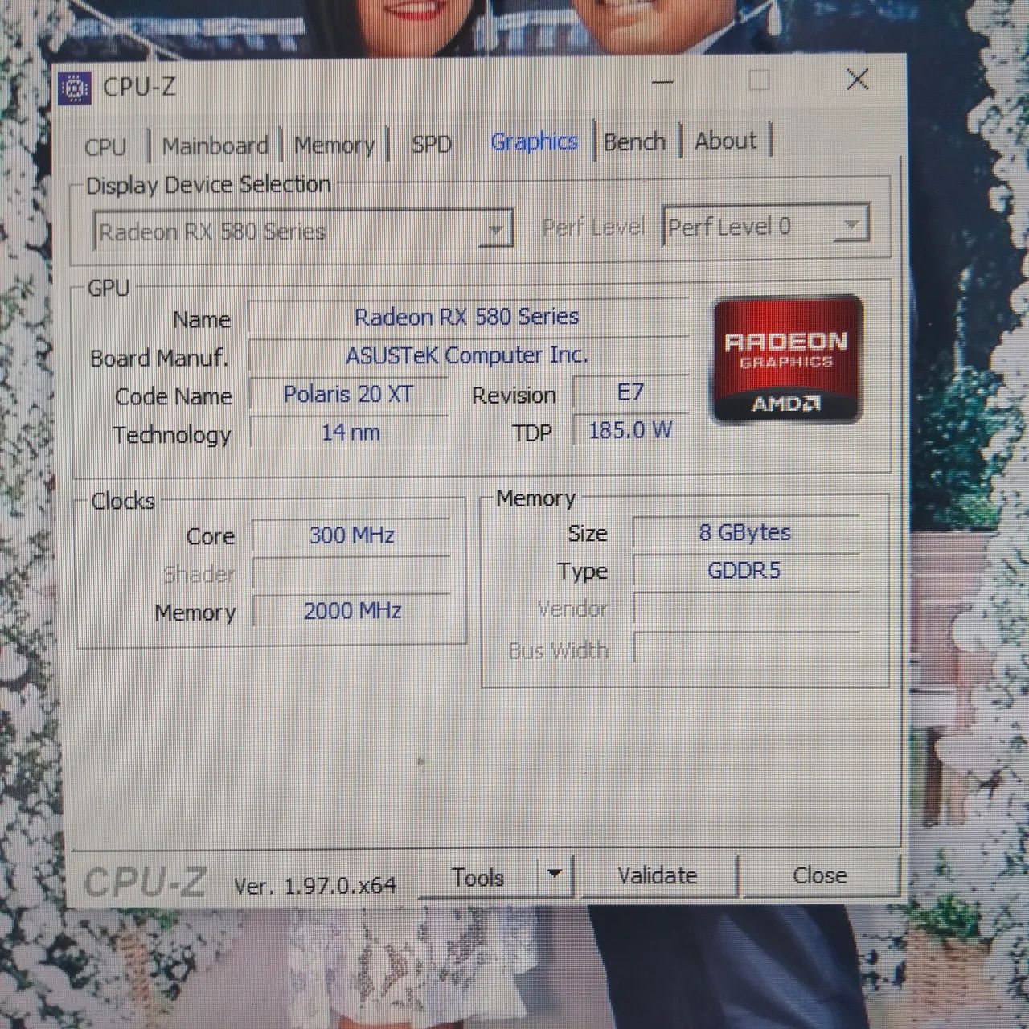Click the GPU Name field Radeon RX 580 Series
Screen dimensions: 1029x1029
[467, 317]
